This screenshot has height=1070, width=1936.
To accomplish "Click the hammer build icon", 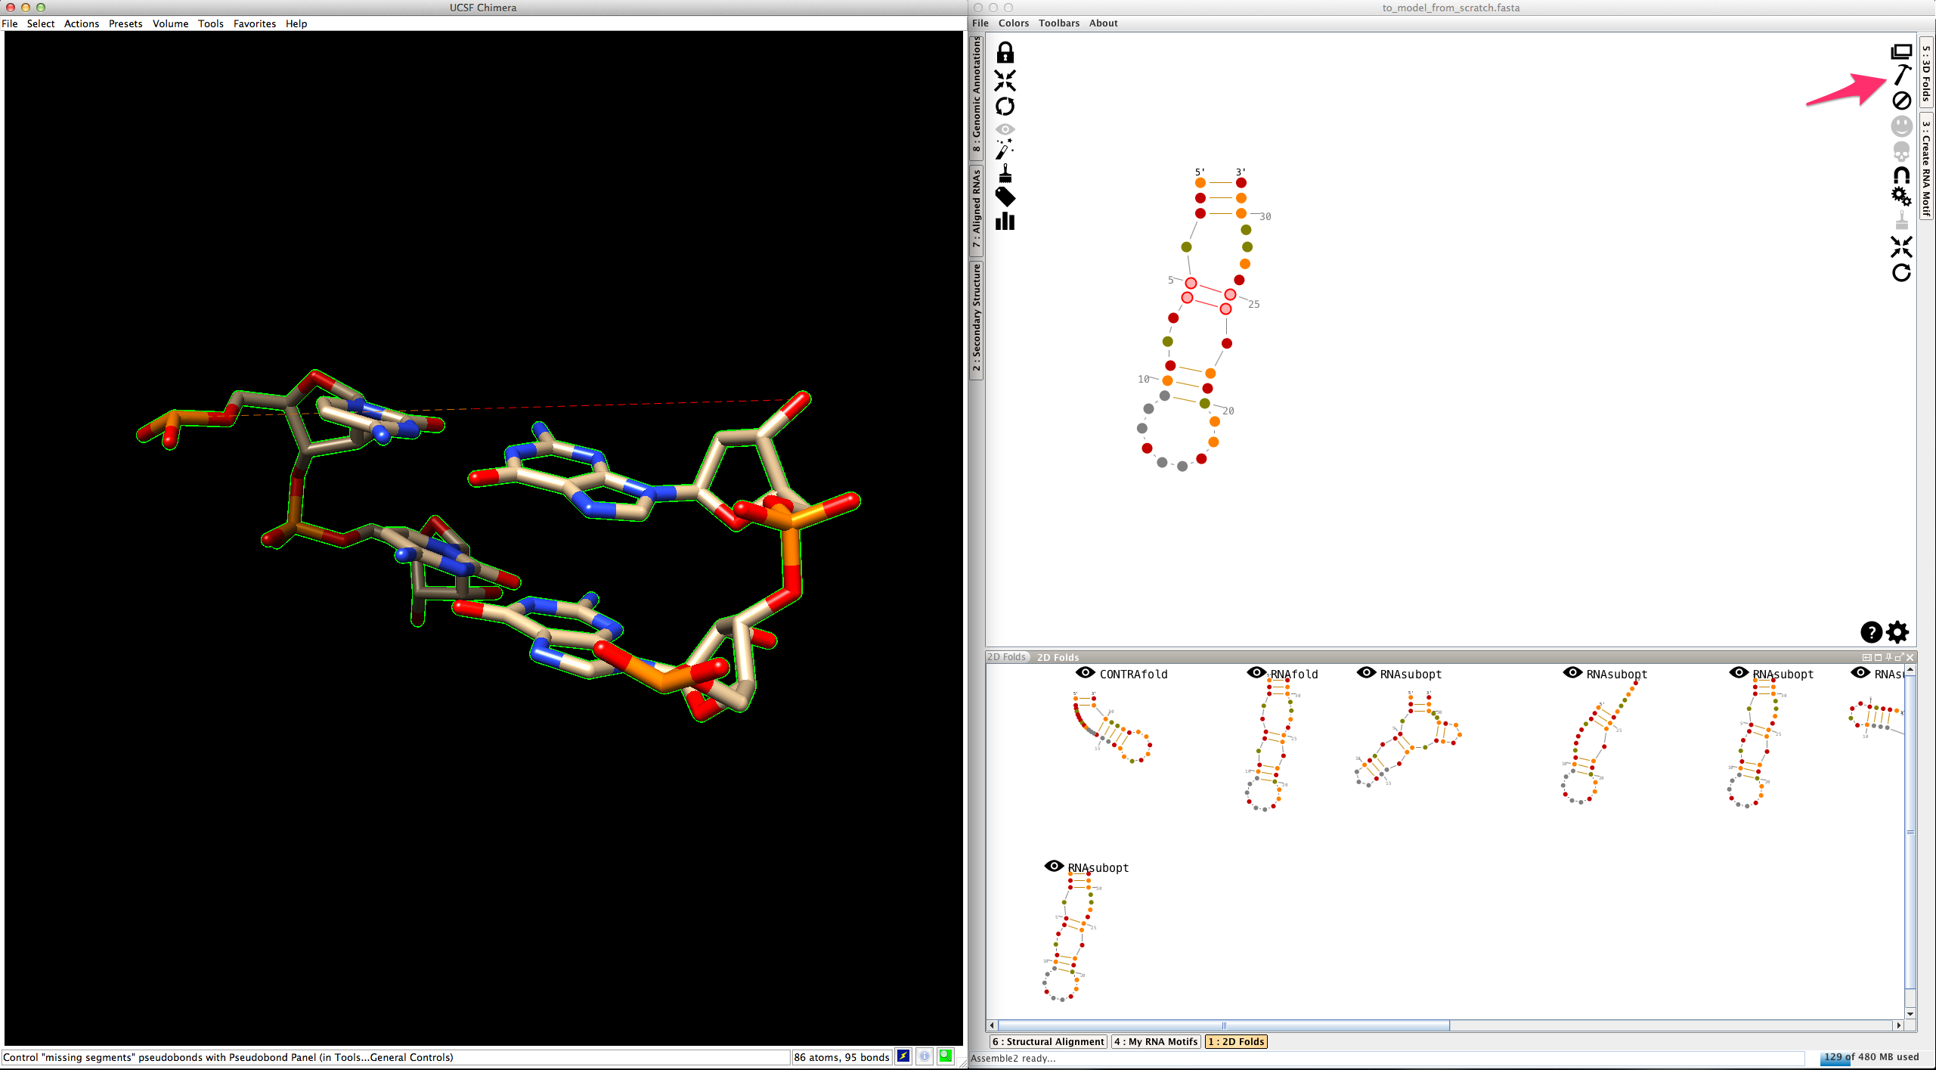I will (x=1902, y=75).
